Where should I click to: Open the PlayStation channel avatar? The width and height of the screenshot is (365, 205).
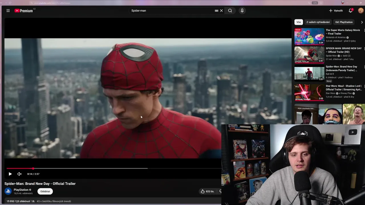[8, 191]
